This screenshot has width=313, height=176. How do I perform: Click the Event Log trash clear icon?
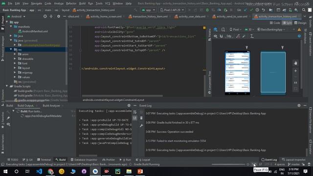point(141,118)
